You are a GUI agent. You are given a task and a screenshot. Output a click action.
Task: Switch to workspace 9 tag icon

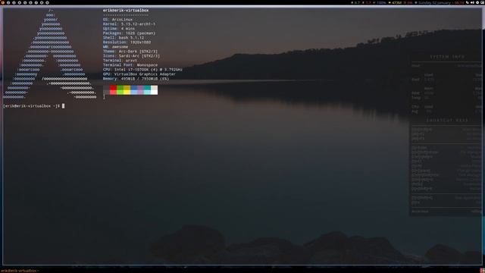tap(47, 2)
